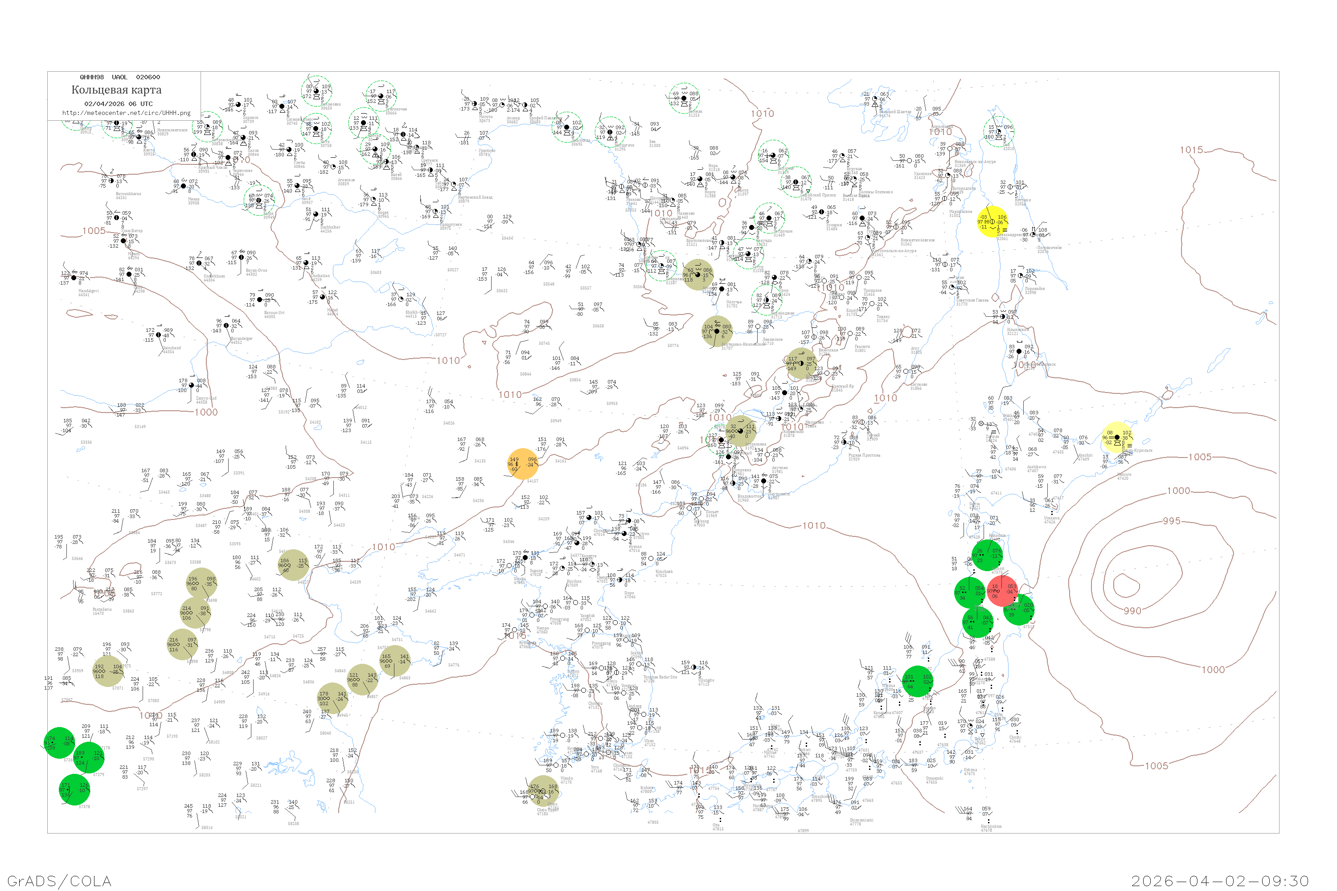
Task: Click the dashed green circle station at top right
Action: coord(999,131)
